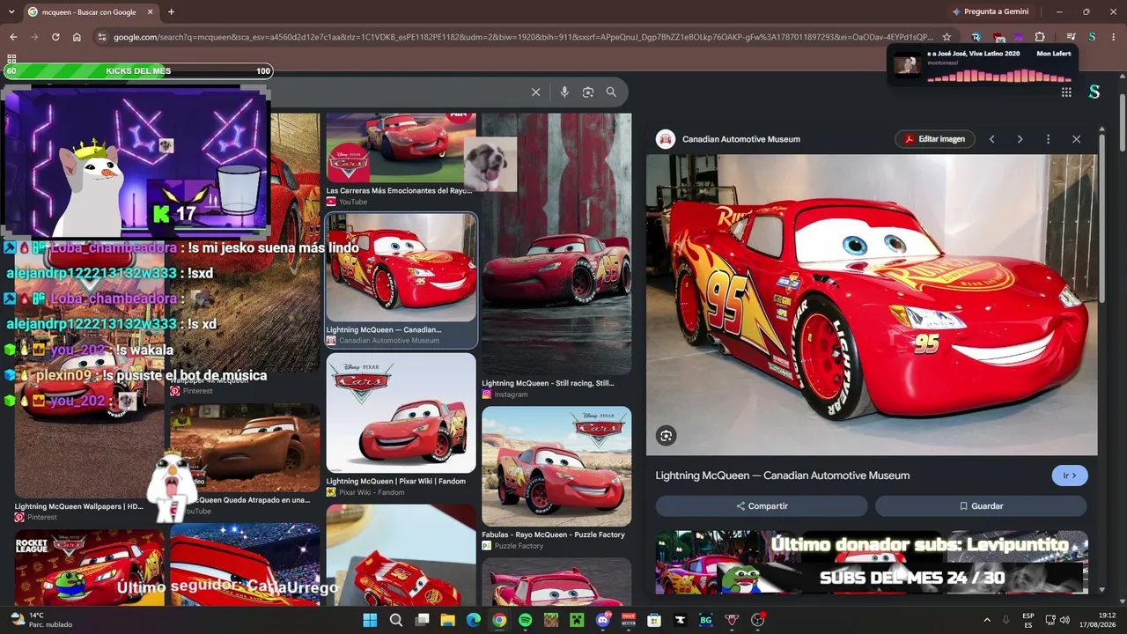Viewport: 1127px width, 634px height.
Task: Open the Google account S avatar
Action: click(x=1094, y=92)
